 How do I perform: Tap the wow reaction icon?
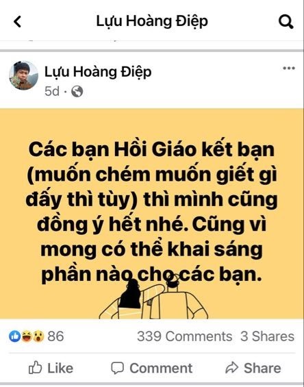38,336
